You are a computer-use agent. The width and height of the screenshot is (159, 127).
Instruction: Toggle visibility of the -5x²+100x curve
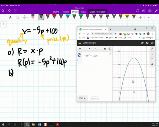[x=79, y=55]
